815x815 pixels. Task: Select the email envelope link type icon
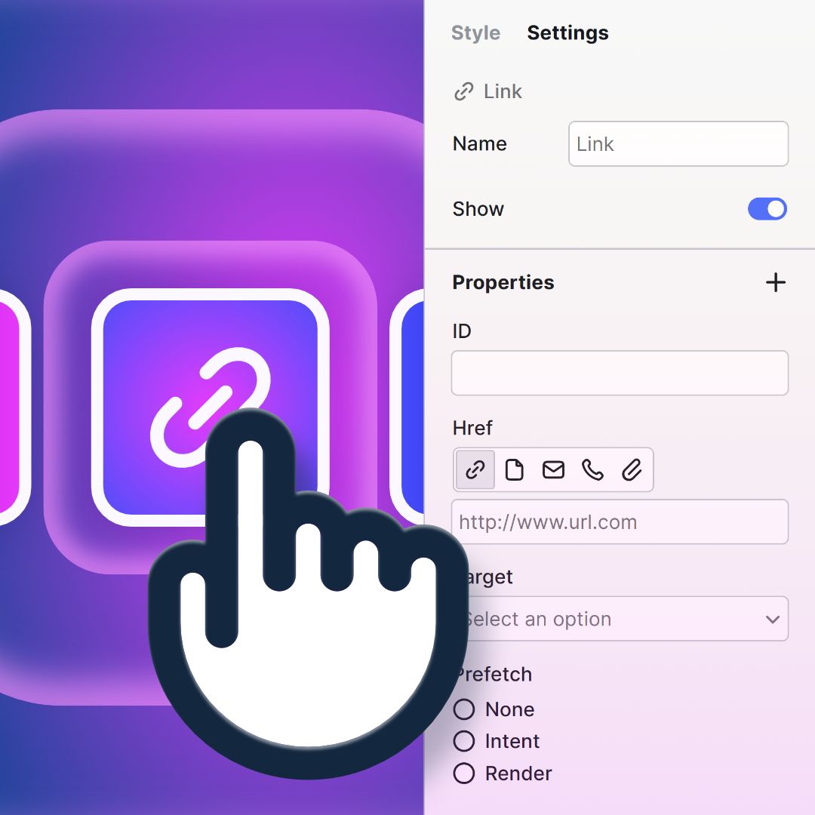point(553,470)
